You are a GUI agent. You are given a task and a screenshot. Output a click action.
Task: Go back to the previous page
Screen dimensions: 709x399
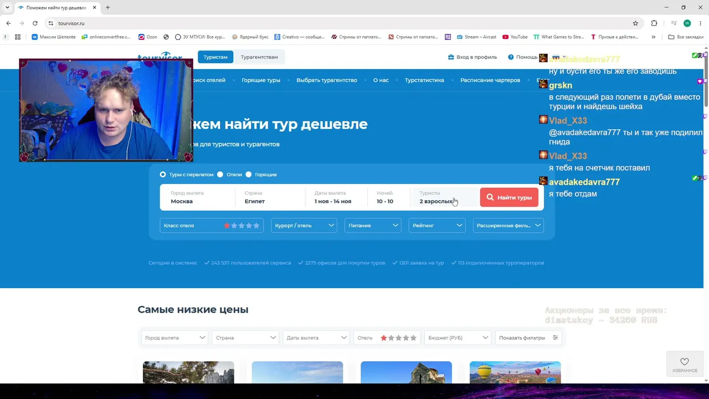[8, 23]
